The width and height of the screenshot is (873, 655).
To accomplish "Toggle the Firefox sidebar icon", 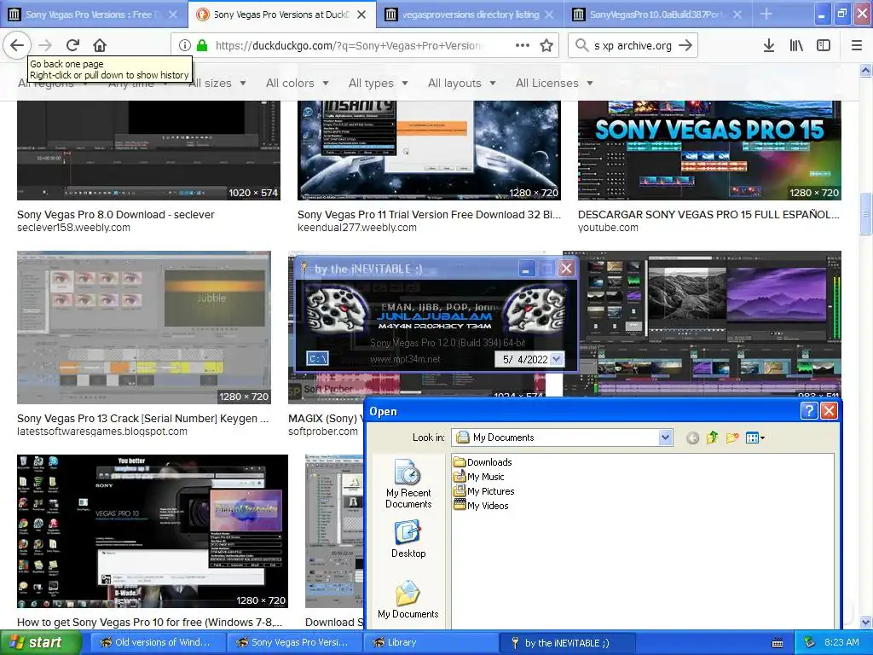I will click(824, 45).
